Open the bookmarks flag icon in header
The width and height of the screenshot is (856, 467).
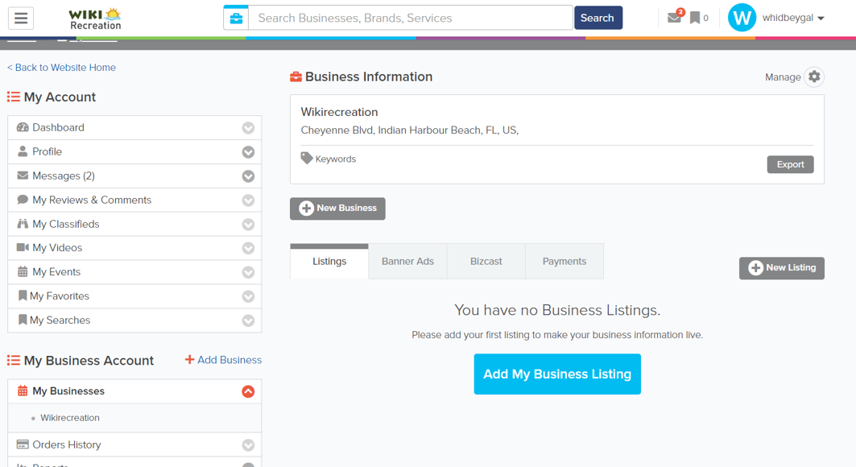[x=695, y=18]
